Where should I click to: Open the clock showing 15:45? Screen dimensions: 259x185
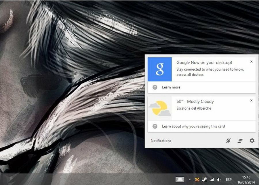246,180
